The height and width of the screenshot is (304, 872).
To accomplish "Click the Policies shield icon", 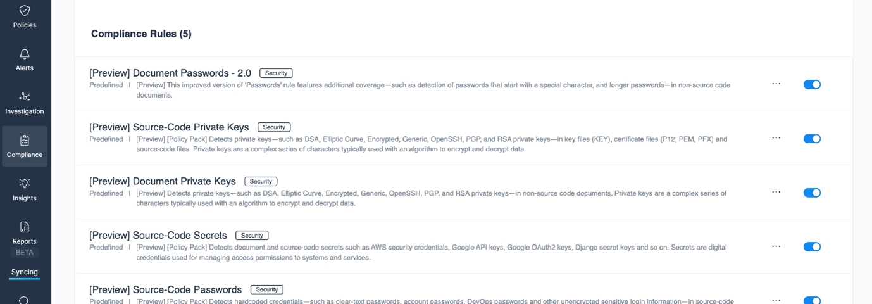I will [x=24, y=11].
